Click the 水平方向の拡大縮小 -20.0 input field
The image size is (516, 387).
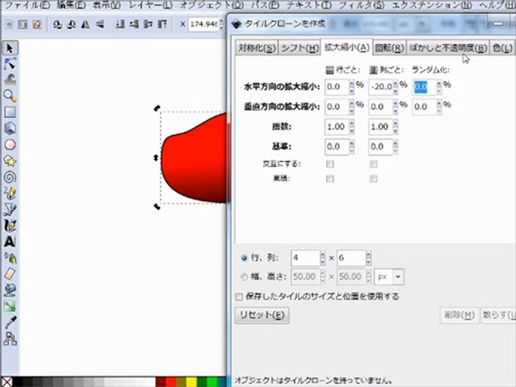point(381,87)
